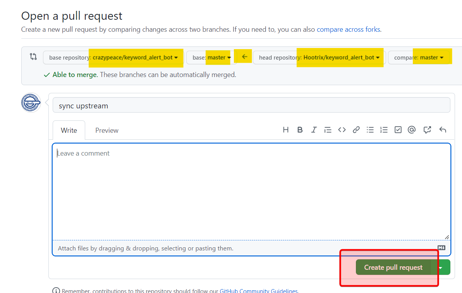Apply bold formatting in the comment toolbar
Image resolution: width=462 pixels, height=293 pixels.
(x=300, y=130)
